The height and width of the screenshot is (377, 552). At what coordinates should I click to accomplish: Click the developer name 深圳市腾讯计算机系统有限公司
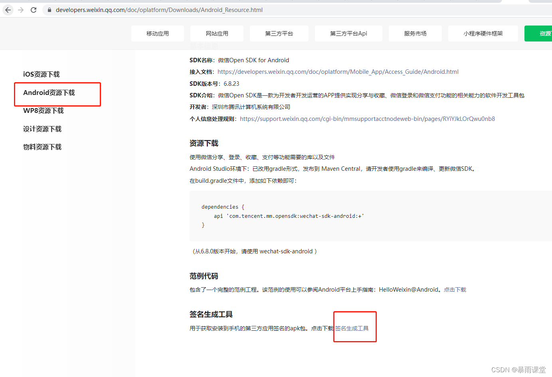click(251, 107)
